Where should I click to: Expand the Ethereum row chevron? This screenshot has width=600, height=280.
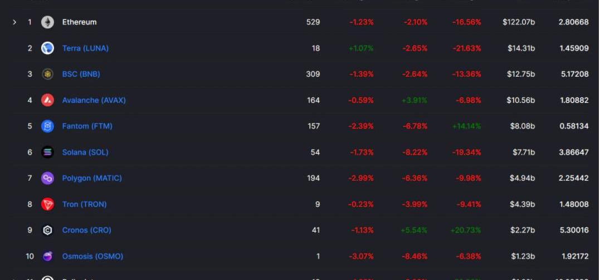click(14, 22)
